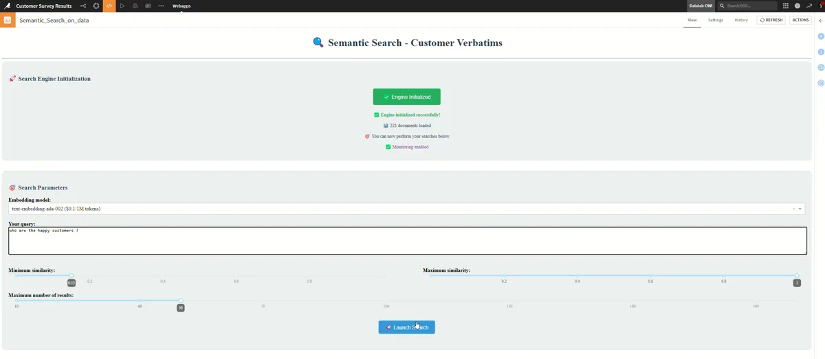The height and width of the screenshot is (359, 825).
Task: Open the Flow icon in top bar
Action: (x=83, y=5)
